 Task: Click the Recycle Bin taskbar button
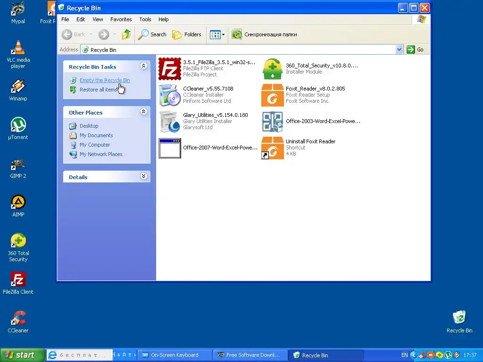pos(326,355)
